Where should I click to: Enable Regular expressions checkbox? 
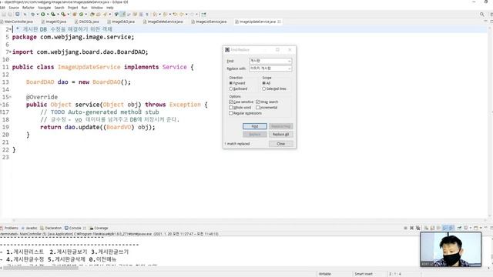point(231,113)
